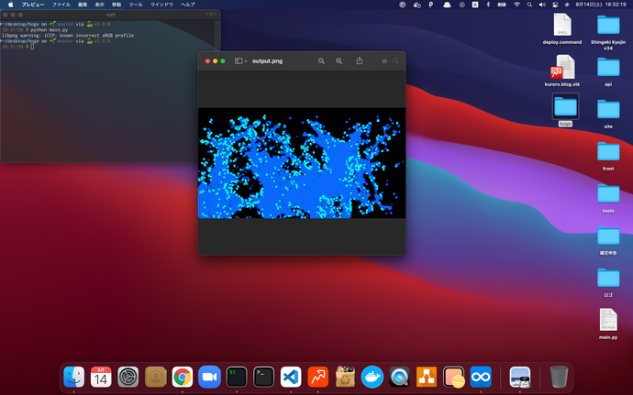The height and width of the screenshot is (395, 633).
Task: Select the Shingeki Kyojin v34 folder
Action: (608, 32)
